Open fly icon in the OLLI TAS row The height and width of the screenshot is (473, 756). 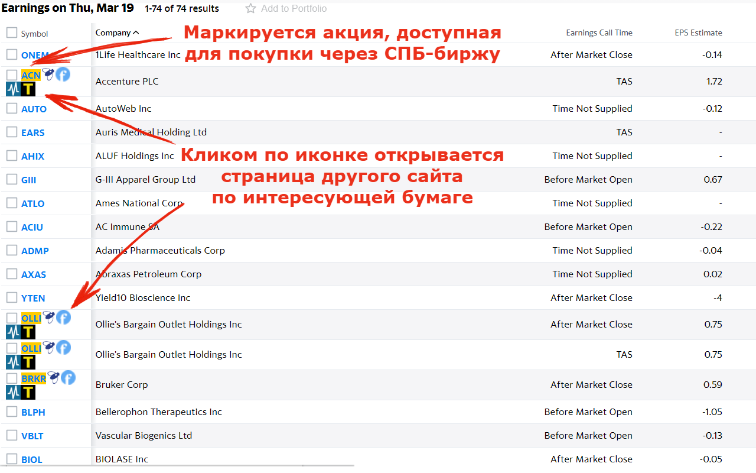[48, 348]
